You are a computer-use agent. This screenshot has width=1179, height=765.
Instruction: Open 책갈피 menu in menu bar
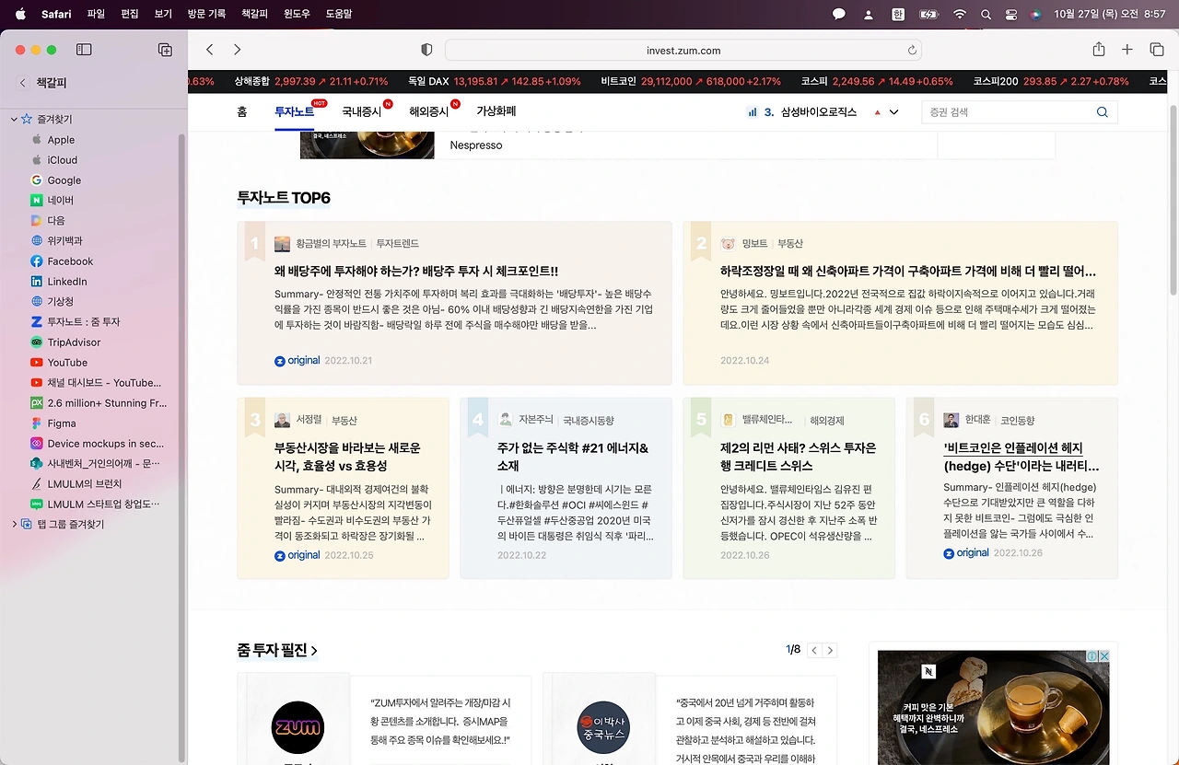point(254,14)
